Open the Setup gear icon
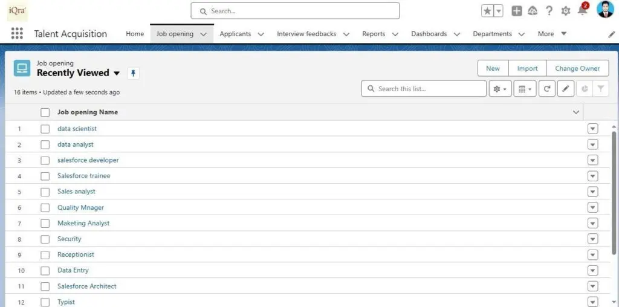The image size is (619, 307). 566,11
